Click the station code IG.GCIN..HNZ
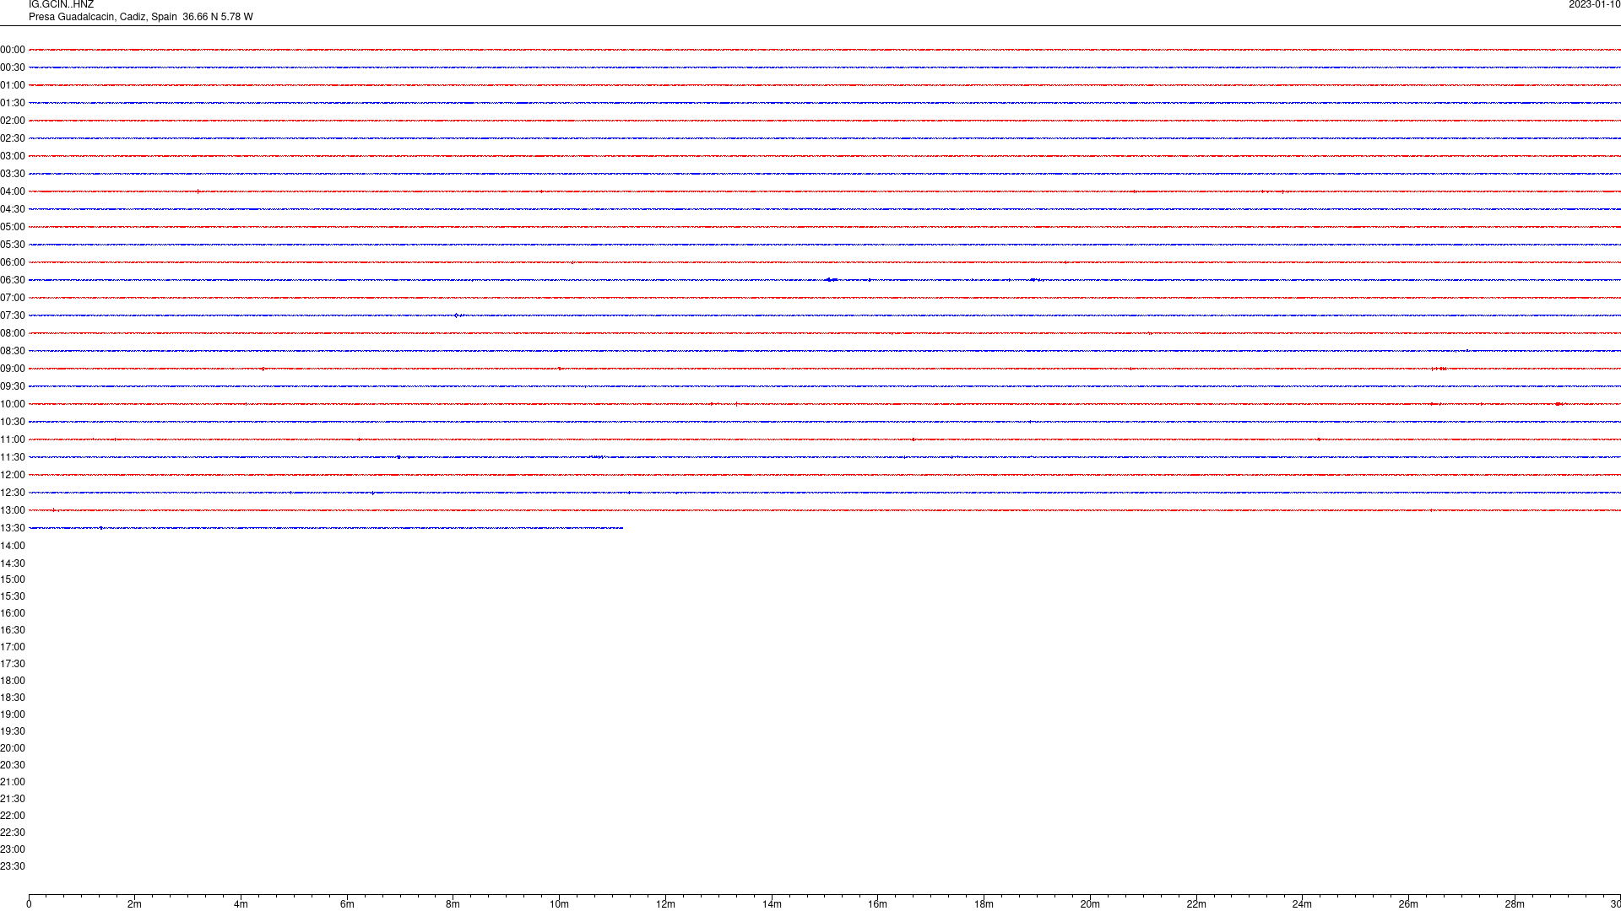 click(61, 5)
